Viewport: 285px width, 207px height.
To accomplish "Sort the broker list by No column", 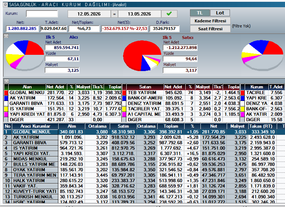I will 8,126.
